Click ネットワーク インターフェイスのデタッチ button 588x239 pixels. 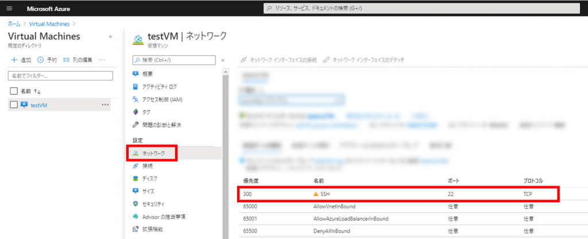pos(363,60)
